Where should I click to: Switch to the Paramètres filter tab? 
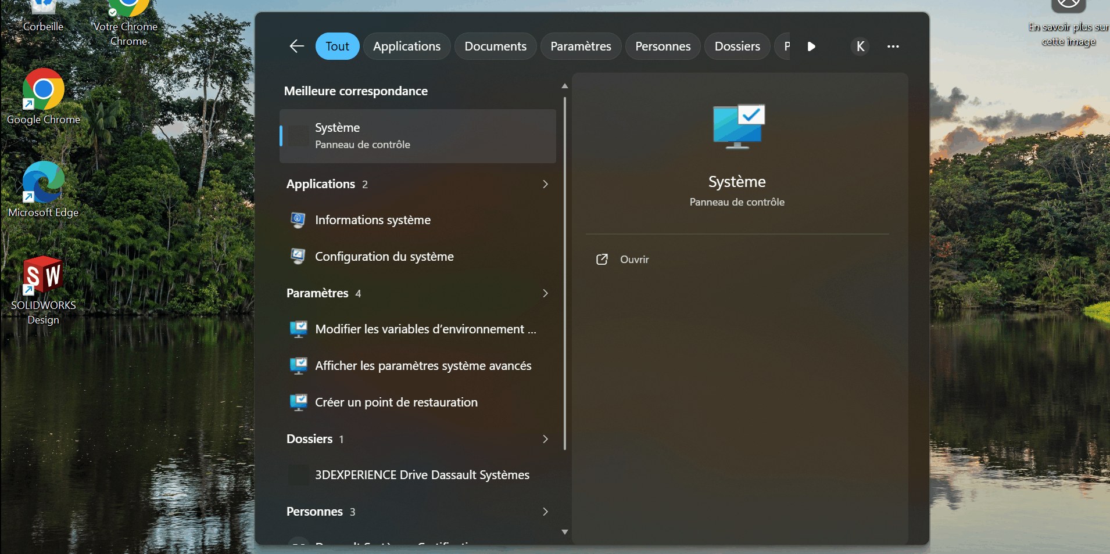click(x=581, y=46)
